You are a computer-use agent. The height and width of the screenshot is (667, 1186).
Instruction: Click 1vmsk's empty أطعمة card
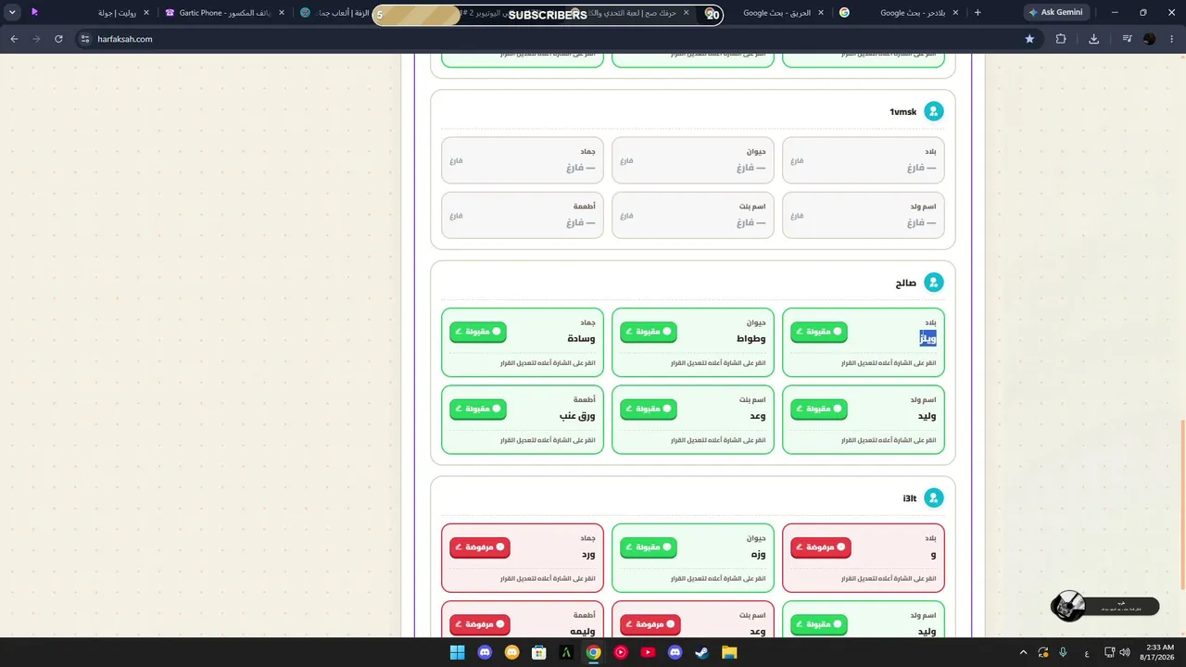[523, 215]
